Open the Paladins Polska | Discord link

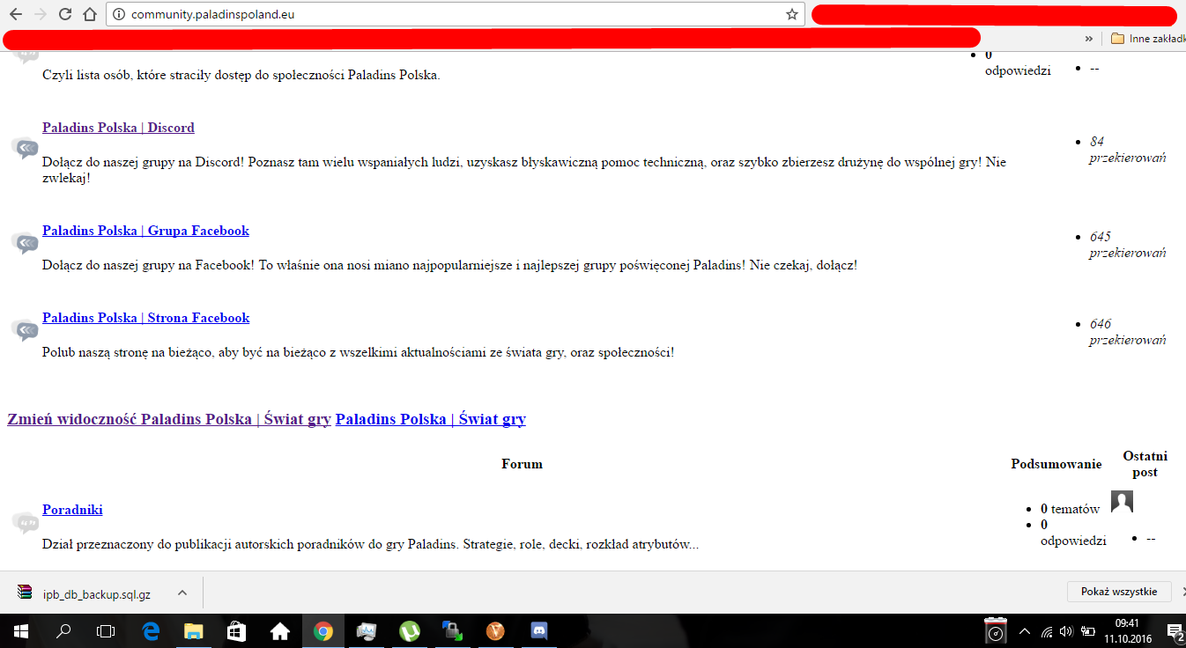click(118, 128)
